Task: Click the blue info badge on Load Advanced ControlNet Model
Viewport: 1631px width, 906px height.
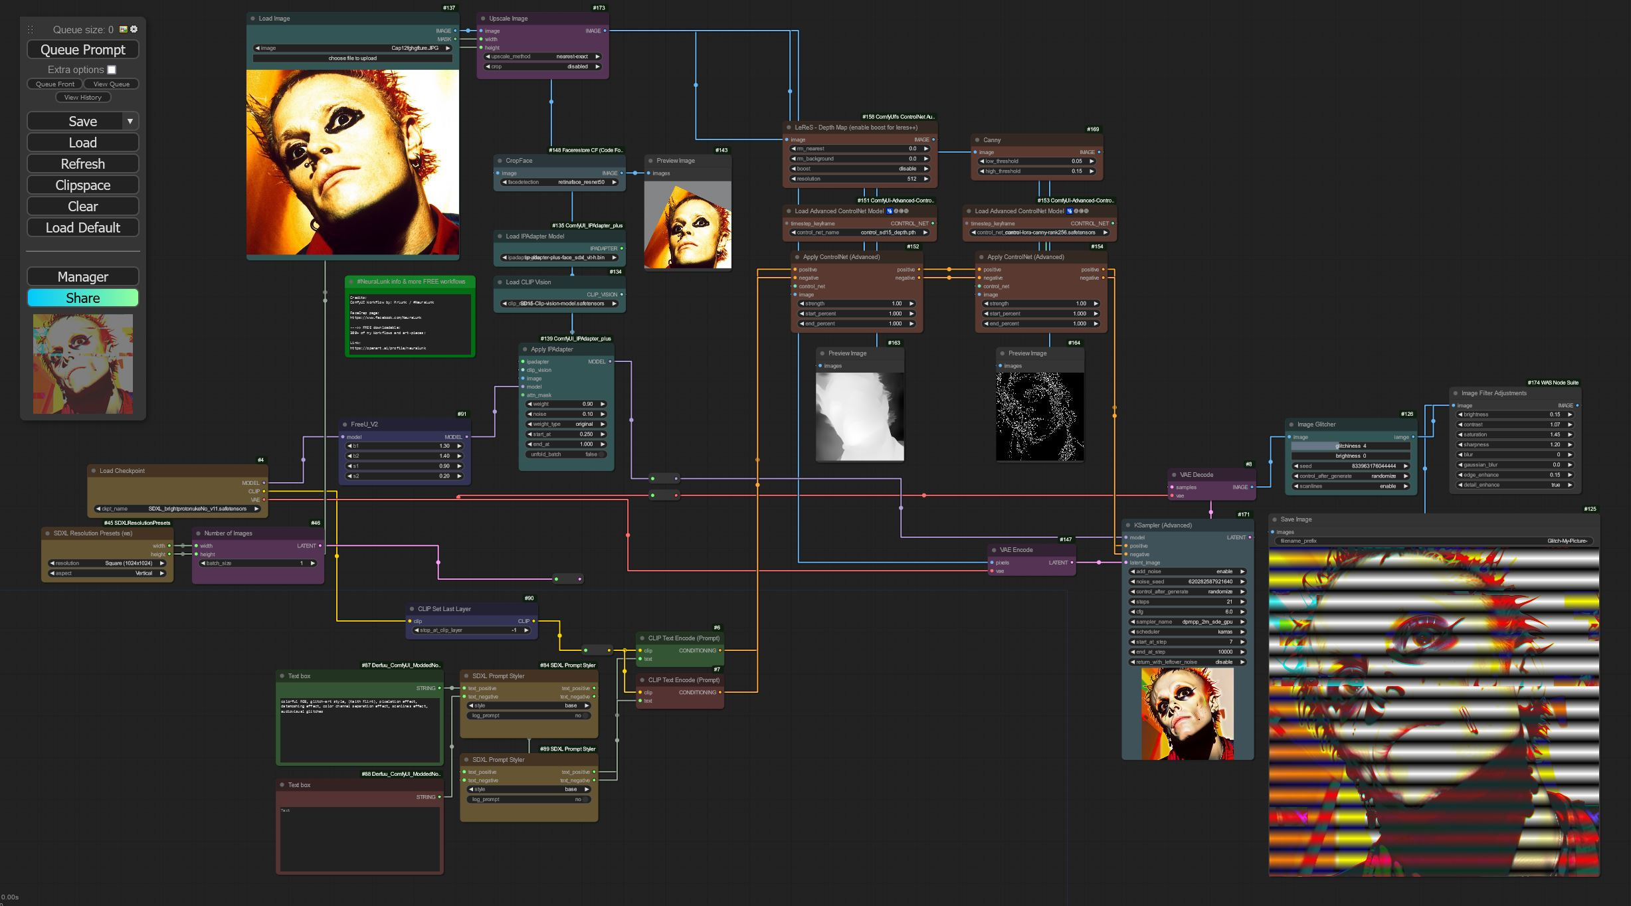Action: [x=890, y=211]
